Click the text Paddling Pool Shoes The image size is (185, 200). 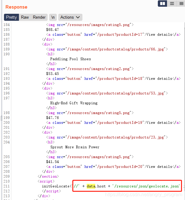click(x=71, y=59)
